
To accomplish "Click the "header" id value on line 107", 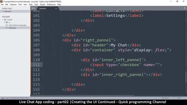I will pyautogui.click(x=99, y=45).
